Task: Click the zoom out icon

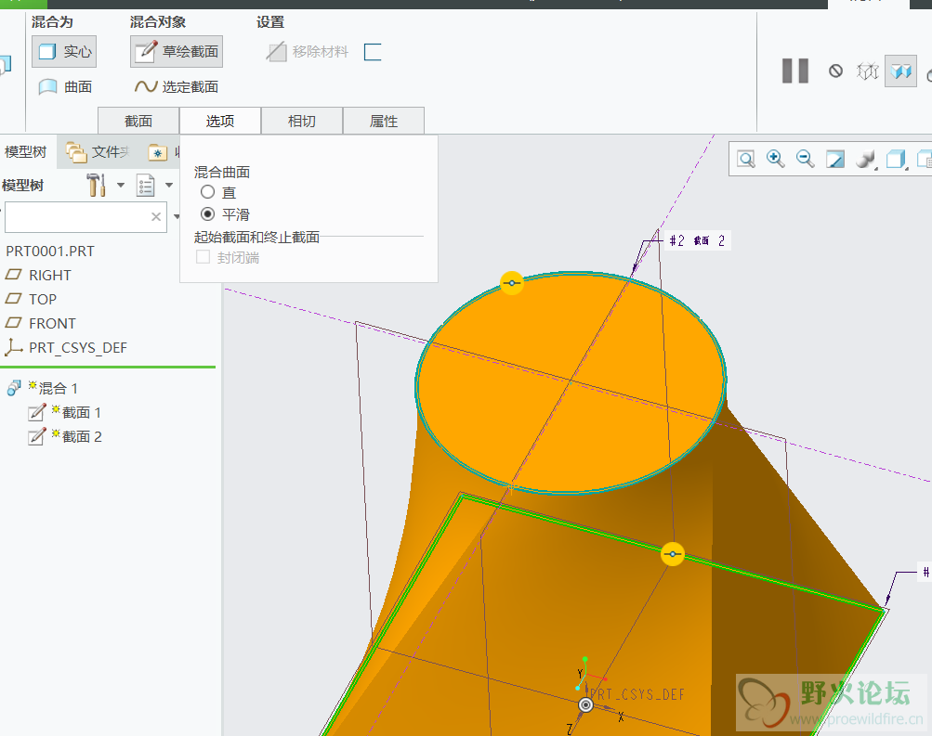Action: (806, 159)
